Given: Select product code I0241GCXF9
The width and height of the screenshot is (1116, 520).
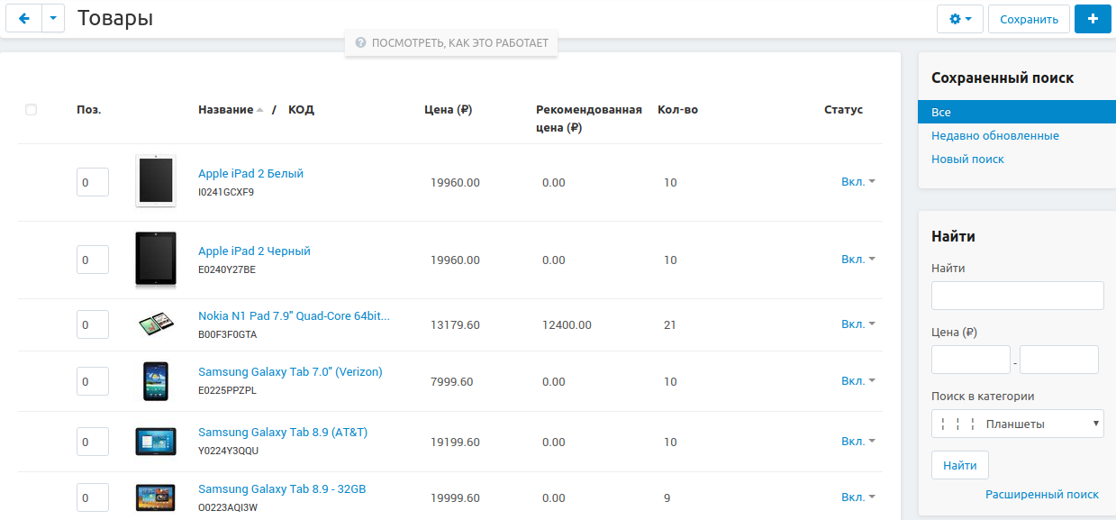Looking at the screenshot, I should (x=226, y=192).
